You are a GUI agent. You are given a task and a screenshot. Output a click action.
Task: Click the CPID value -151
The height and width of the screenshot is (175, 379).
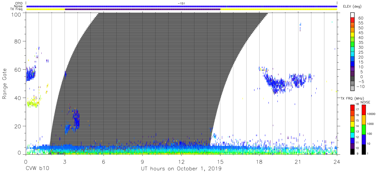181,3
